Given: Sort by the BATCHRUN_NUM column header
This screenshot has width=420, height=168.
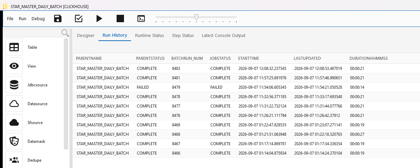Looking at the screenshot, I should coord(187,58).
